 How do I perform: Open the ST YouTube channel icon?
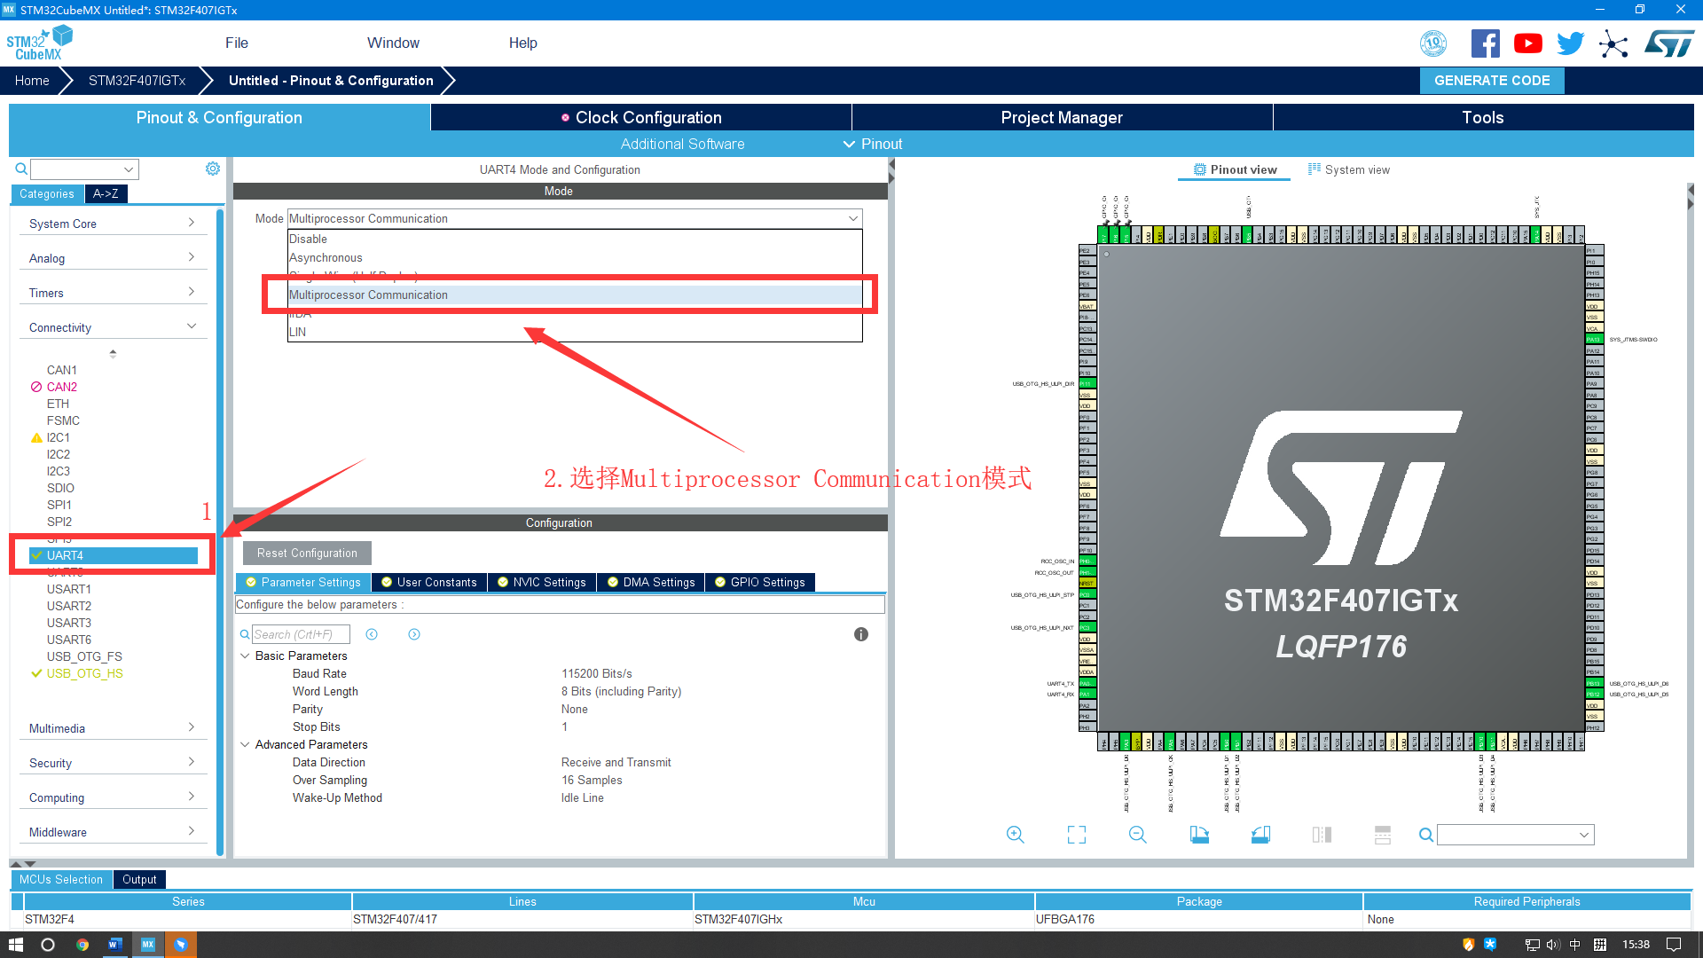click(x=1527, y=43)
